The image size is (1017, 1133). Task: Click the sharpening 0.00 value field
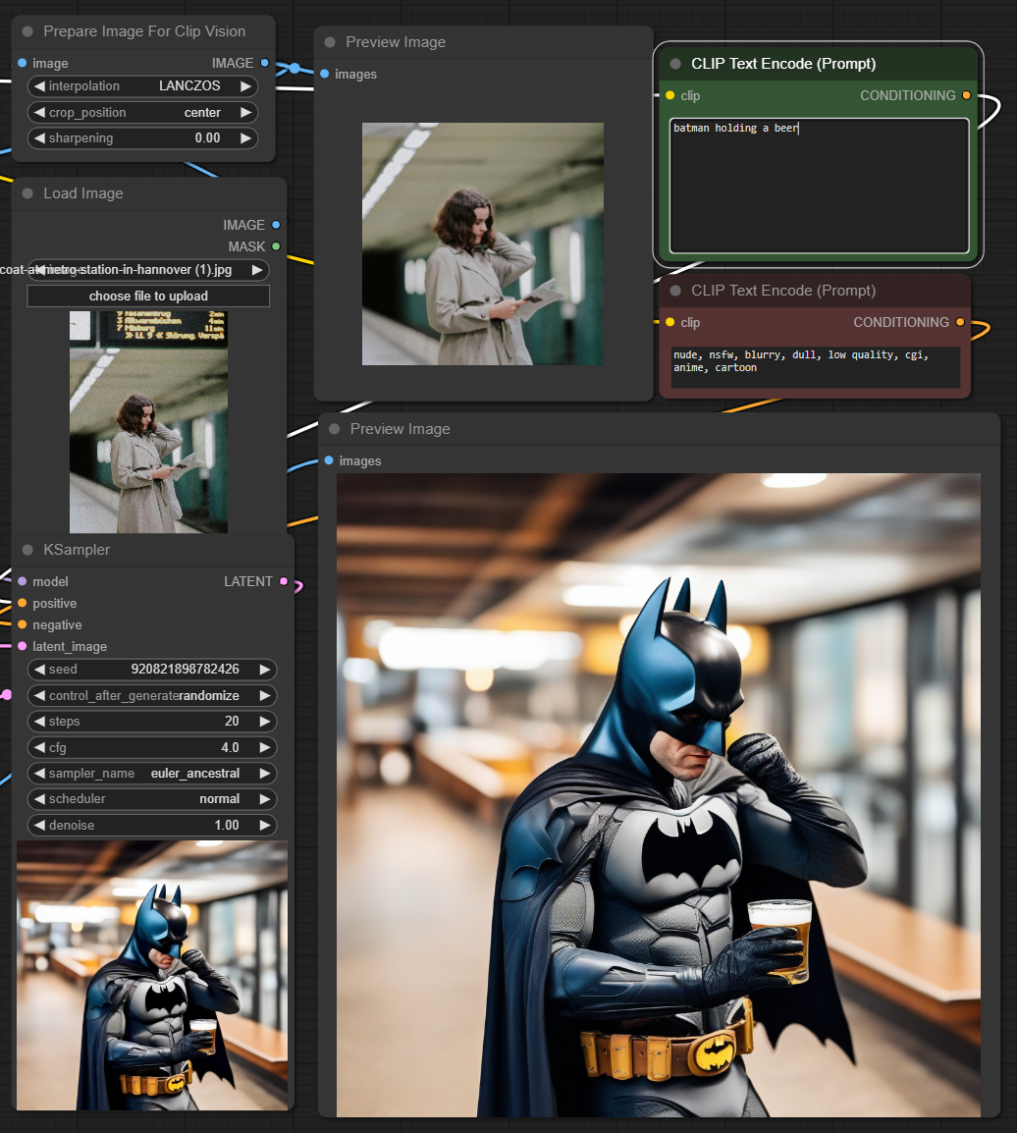(142, 138)
